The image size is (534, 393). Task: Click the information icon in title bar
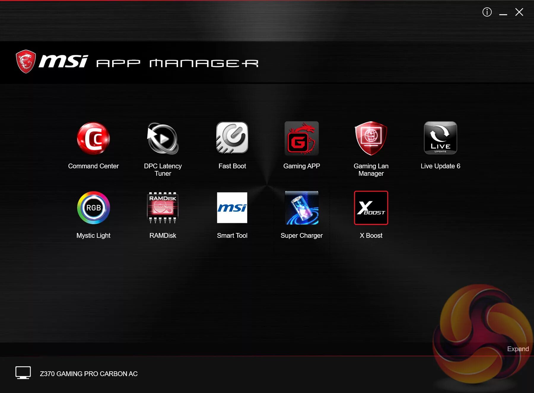point(487,12)
